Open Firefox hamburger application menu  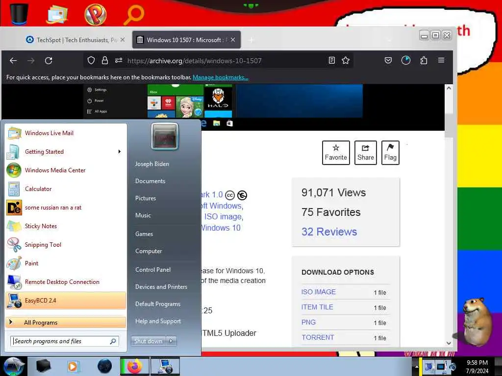tap(441, 60)
